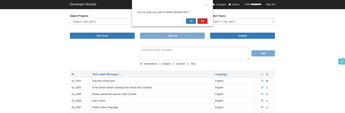345x113 pixels.
Task: Open the Select Projects dropdown
Action: 101,22
